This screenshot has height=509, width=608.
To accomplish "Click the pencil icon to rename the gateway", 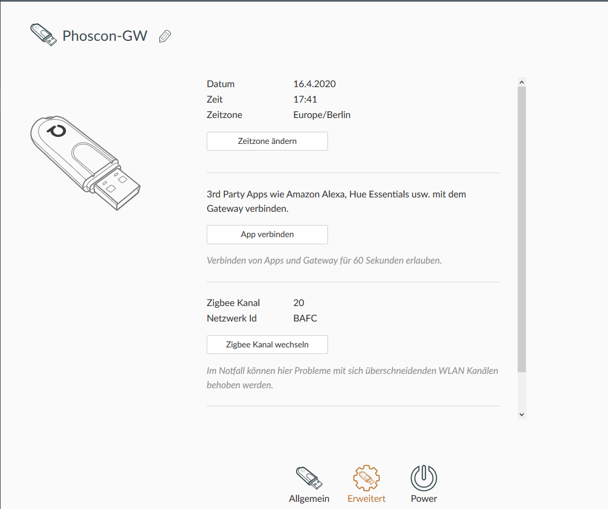I will (165, 36).
